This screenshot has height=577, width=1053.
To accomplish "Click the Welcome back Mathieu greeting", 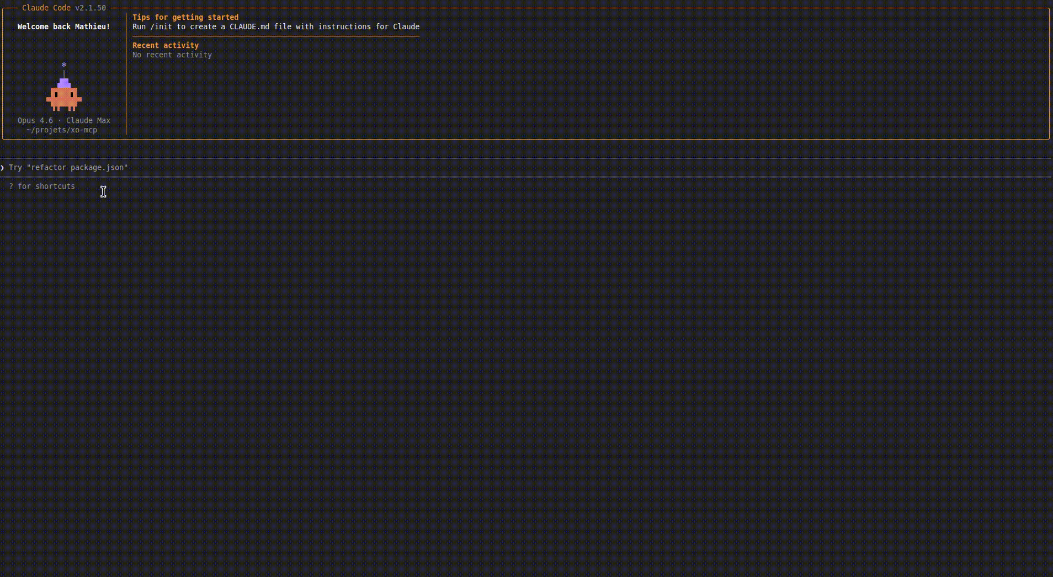I will click(63, 26).
